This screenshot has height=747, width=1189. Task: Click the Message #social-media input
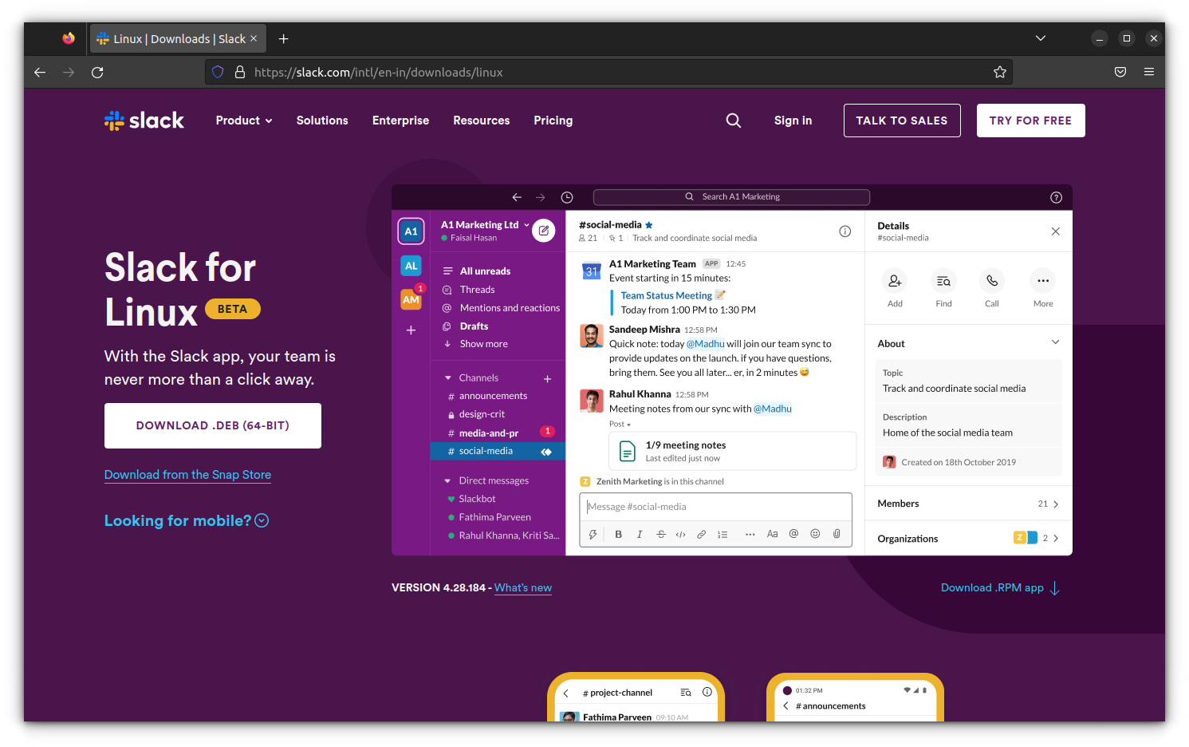point(715,507)
